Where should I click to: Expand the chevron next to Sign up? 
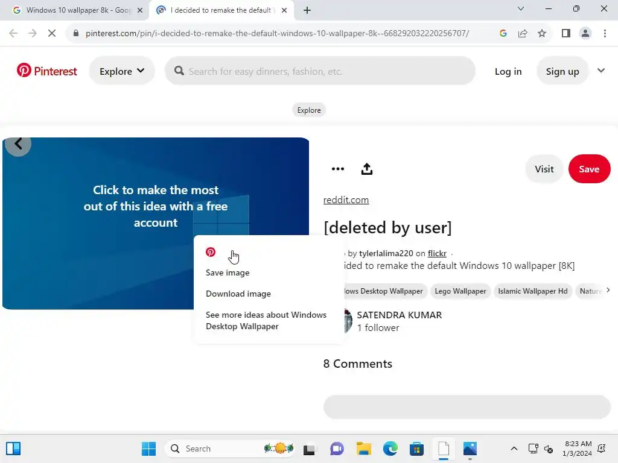[600, 71]
